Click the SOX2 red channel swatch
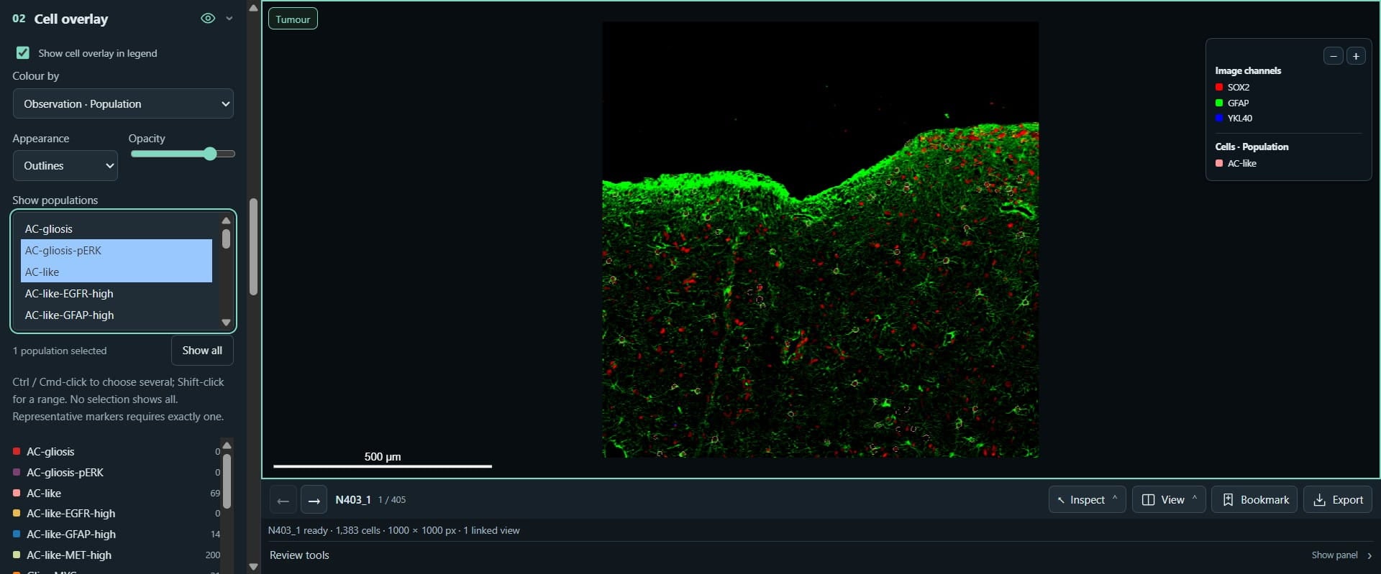The image size is (1381, 574). coord(1219,87)
